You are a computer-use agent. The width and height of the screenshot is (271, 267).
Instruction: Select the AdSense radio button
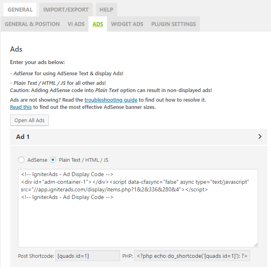21,160
